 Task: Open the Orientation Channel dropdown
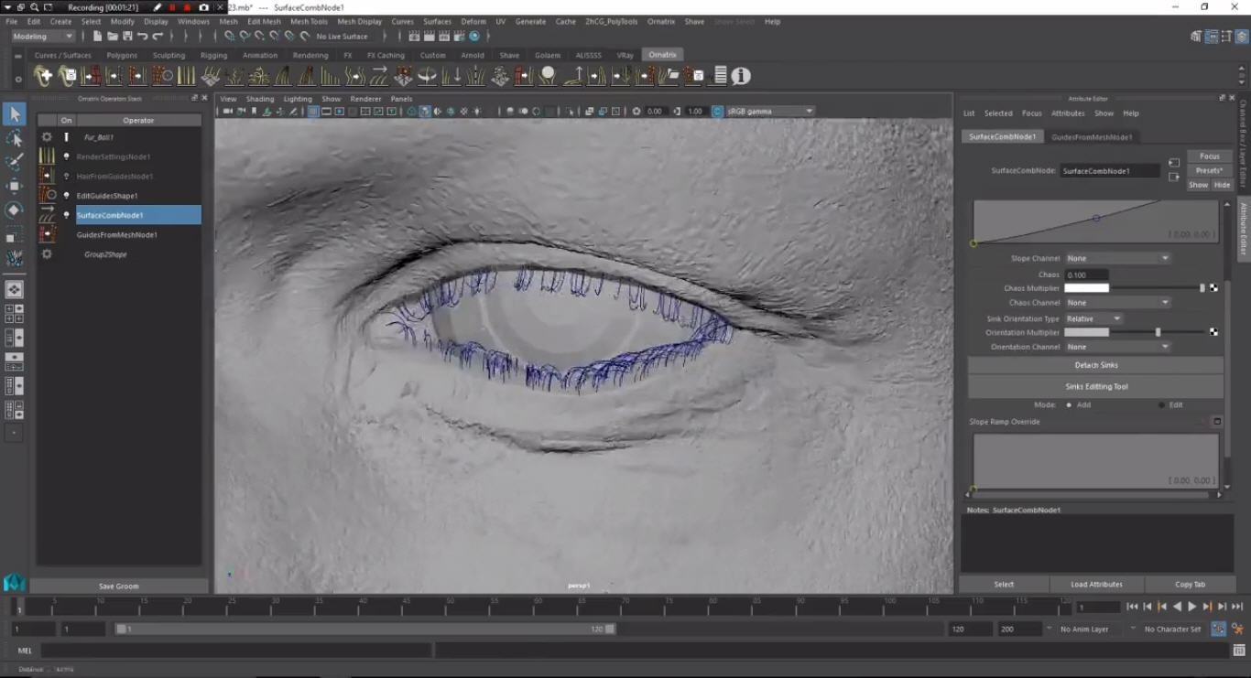[1117, 347]
